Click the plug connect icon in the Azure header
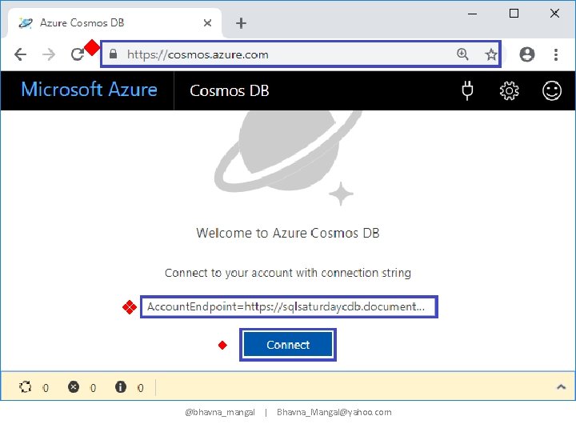This screenshot has width=576, height=432. (x=467, y=90)
